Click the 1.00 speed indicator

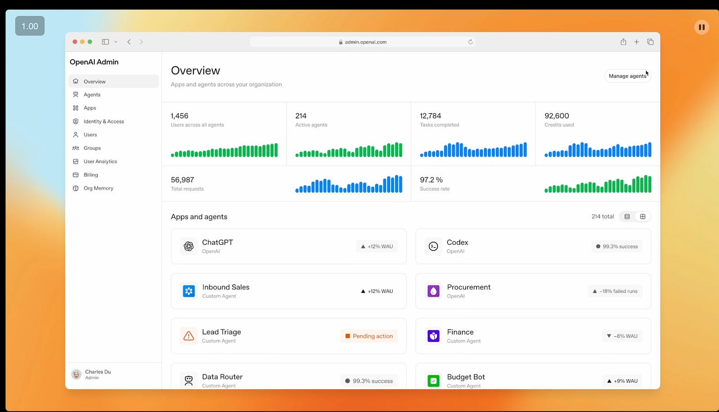[x=30, y=26]
